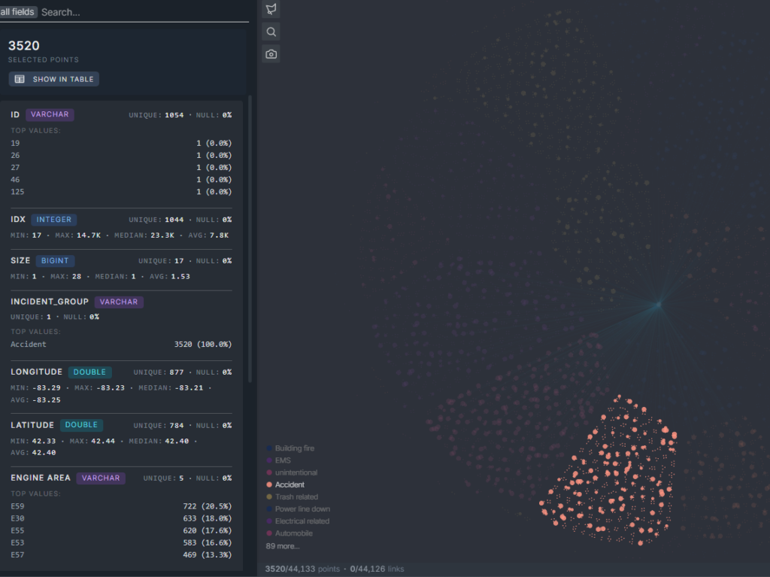Expand the "89 more..." legend list
770x577 pixels.
(283, 546)
